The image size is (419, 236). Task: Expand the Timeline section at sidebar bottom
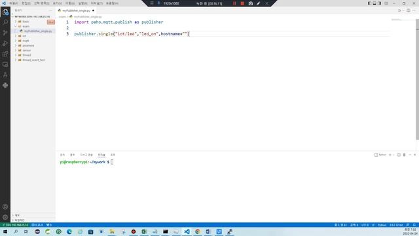click(x=19, y=220)
